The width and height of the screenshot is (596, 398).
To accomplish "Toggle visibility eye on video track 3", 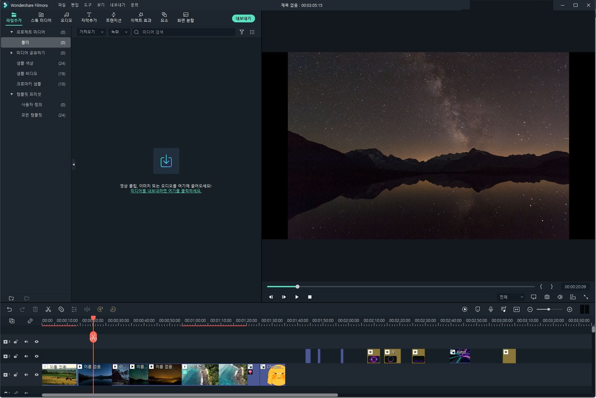I will pyautogui.click(x=37, y=342).
